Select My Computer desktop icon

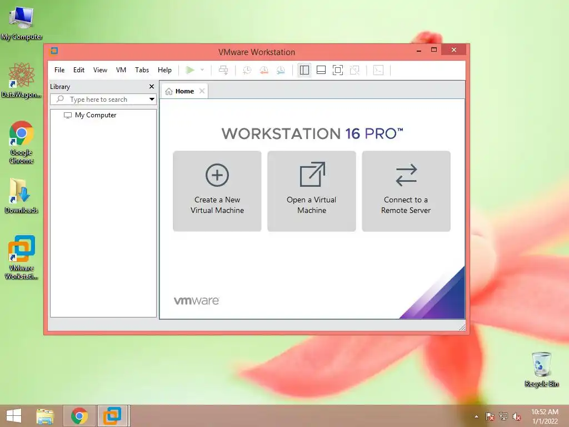point(22,23)
